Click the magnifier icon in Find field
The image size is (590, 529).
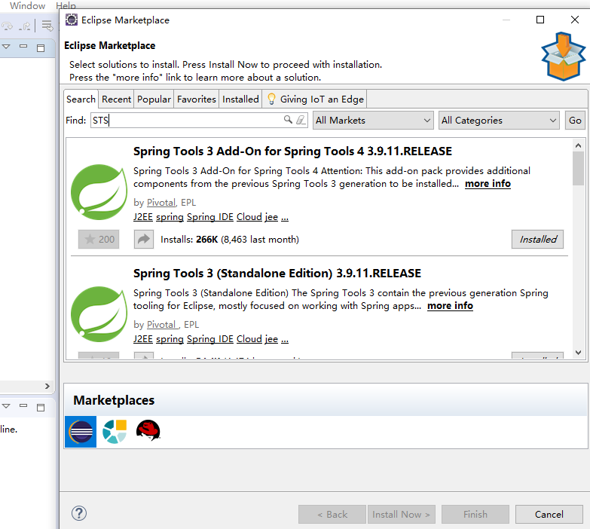coord(288,120)
